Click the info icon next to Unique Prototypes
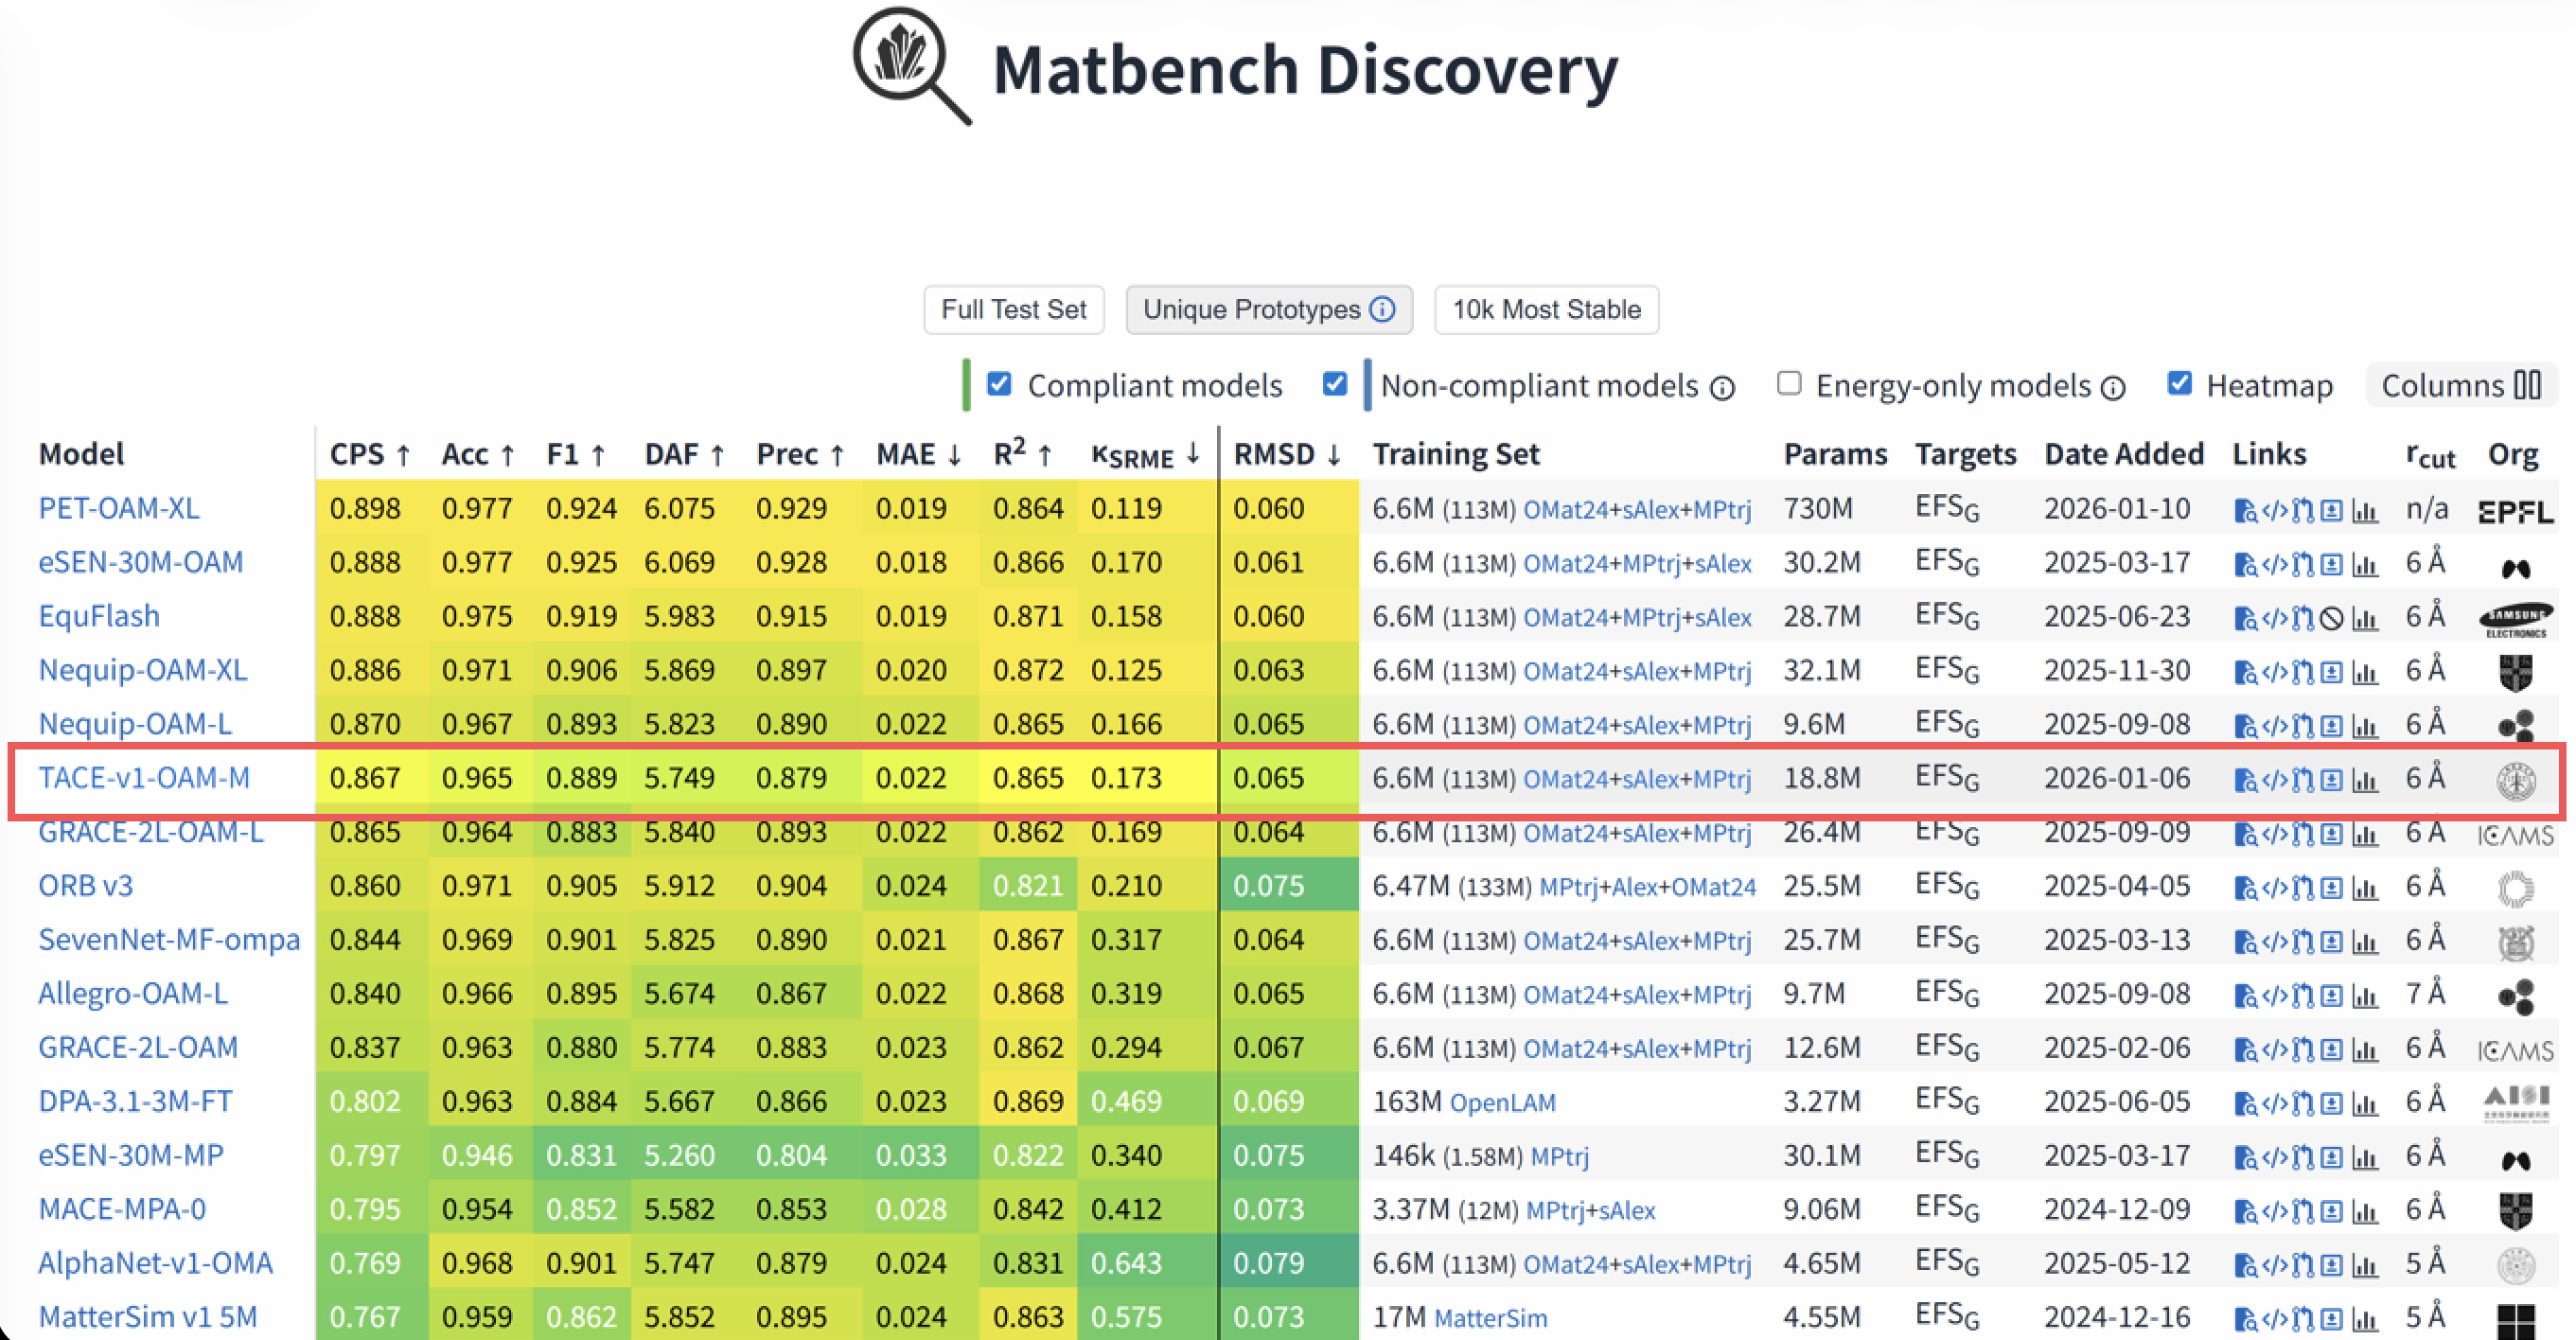This screenshot has height=1340, width=2576. pos(1382,309)
